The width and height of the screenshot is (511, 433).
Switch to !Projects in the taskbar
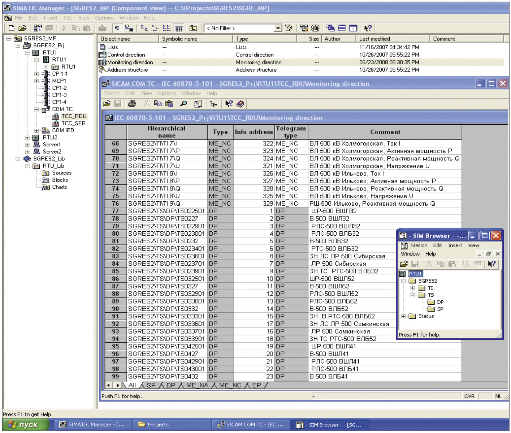[x=172, y=425]
